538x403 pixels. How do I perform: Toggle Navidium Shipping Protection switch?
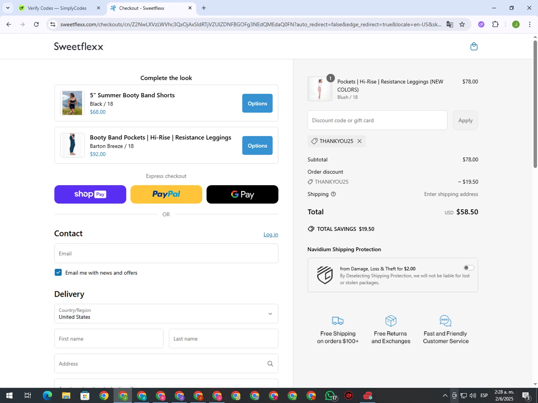[x=469, y=268]
